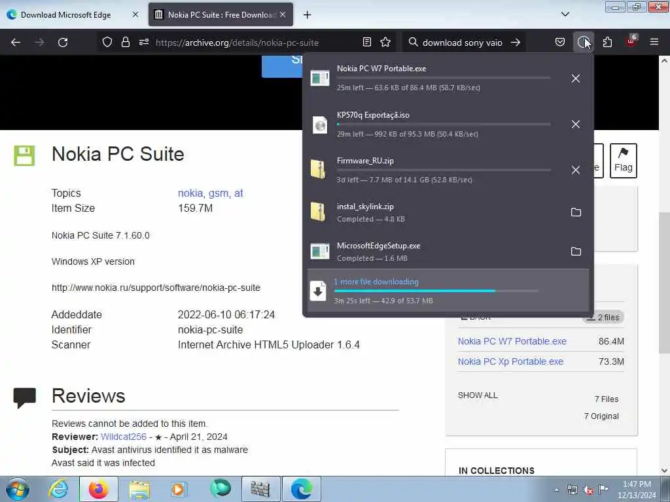The image size is (670, 502).
Task: Click the search box with 'download sony vaio'
Action: (462, 42)
